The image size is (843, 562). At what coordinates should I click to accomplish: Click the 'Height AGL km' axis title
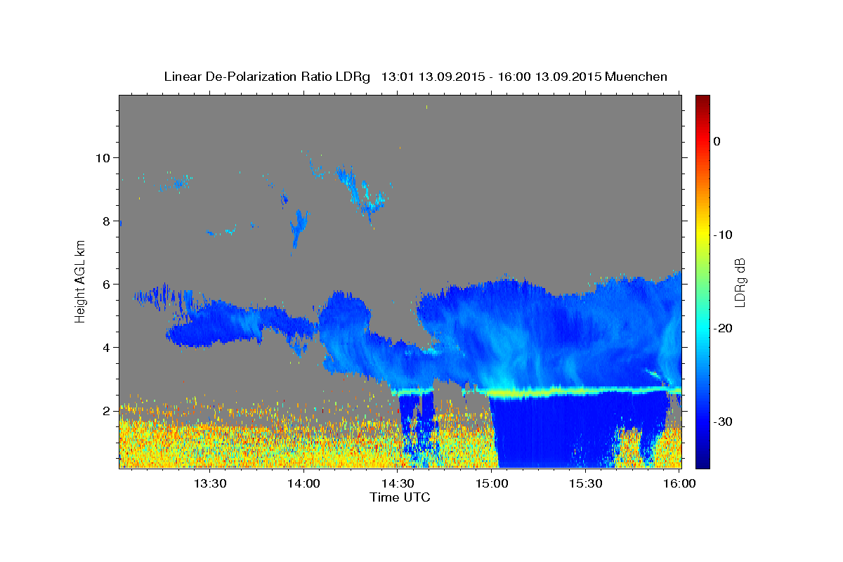pyautogui.click(x=81, y=282)
